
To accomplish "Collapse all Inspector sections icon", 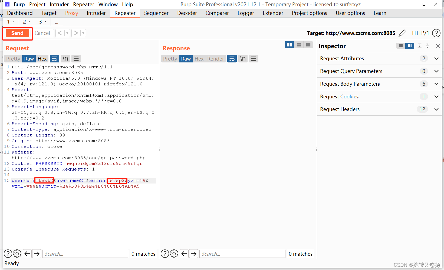I will 427,46.
